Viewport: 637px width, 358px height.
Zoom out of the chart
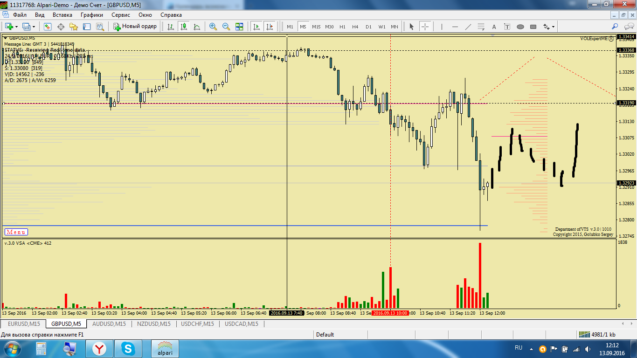(x=226, y=27)
